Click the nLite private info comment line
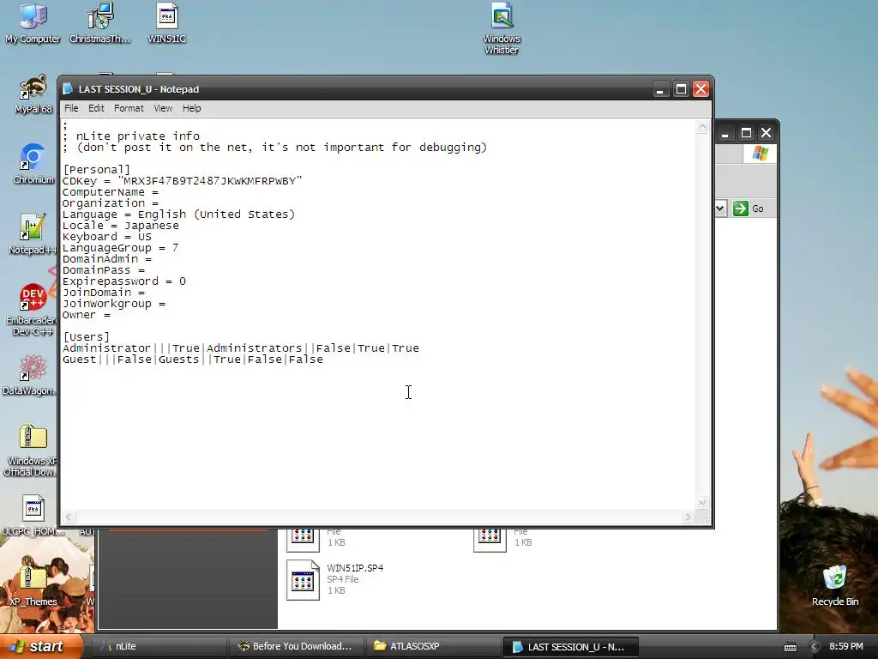Screen dimensions: 878x659 [x=131, y=136]
